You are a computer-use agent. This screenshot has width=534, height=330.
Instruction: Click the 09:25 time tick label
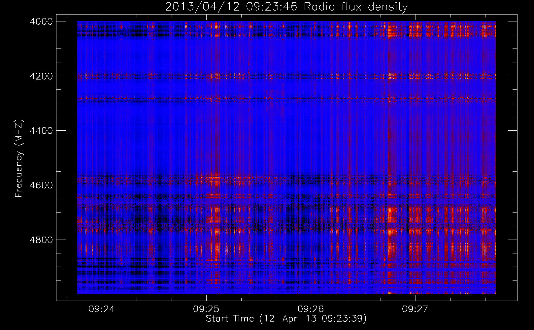click(206, 309)
